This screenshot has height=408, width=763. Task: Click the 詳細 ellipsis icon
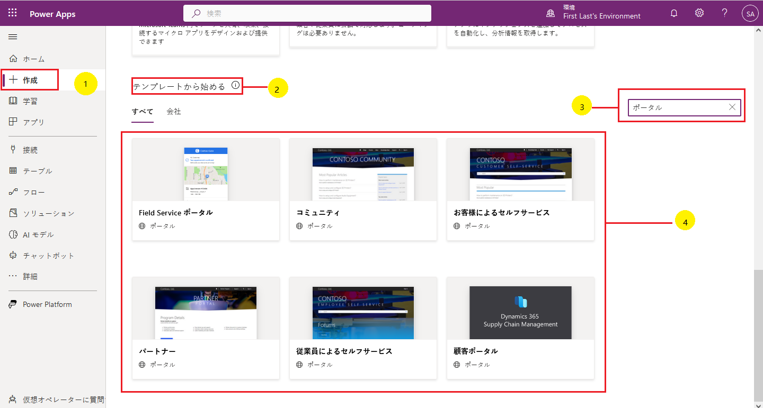tap(13, 276)
